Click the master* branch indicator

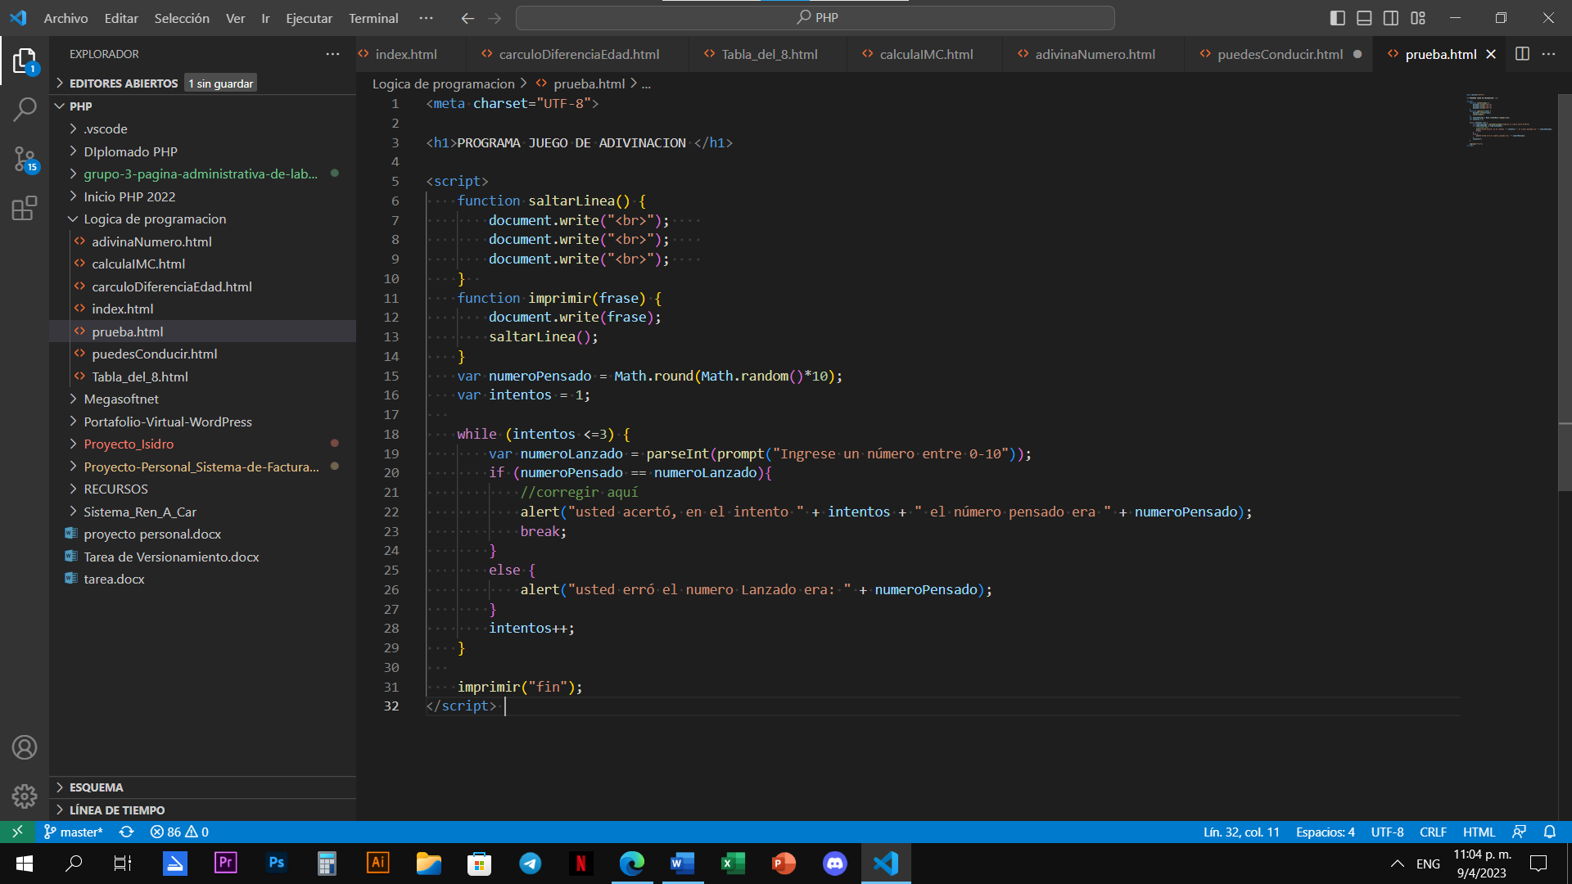pyautogui.click(x=74, y=832)
